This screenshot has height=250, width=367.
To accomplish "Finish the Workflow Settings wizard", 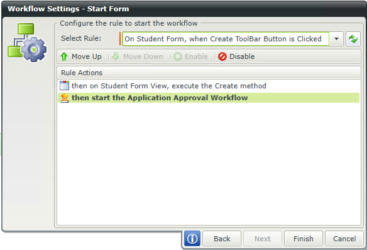I will pyautogui.click(x=304, y=239).
